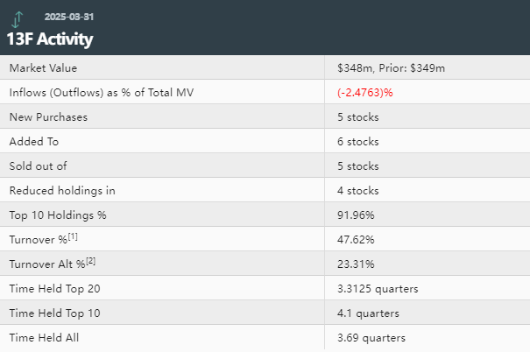Click the up-down arrows activity icon
Viewport: 530px width, 352px height.
point(18,18)
